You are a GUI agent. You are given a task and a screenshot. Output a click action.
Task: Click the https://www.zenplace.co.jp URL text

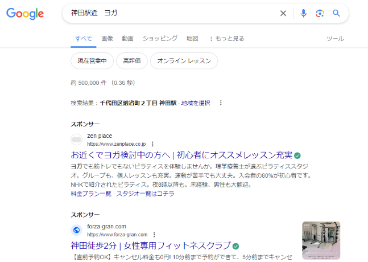click(x=117, y=144)
